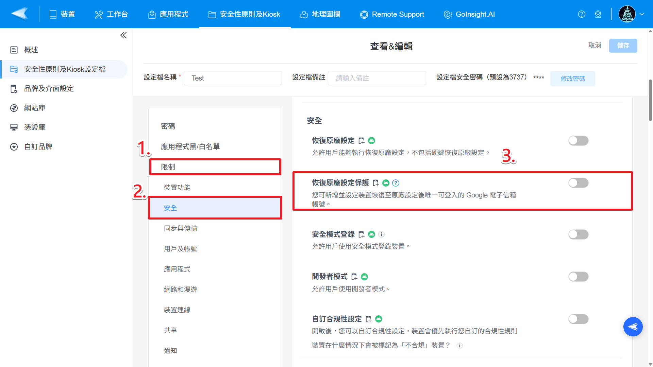653x367 pixels.
Task: Switch to 應用程式 top menu
Action: tap(168, 14)
